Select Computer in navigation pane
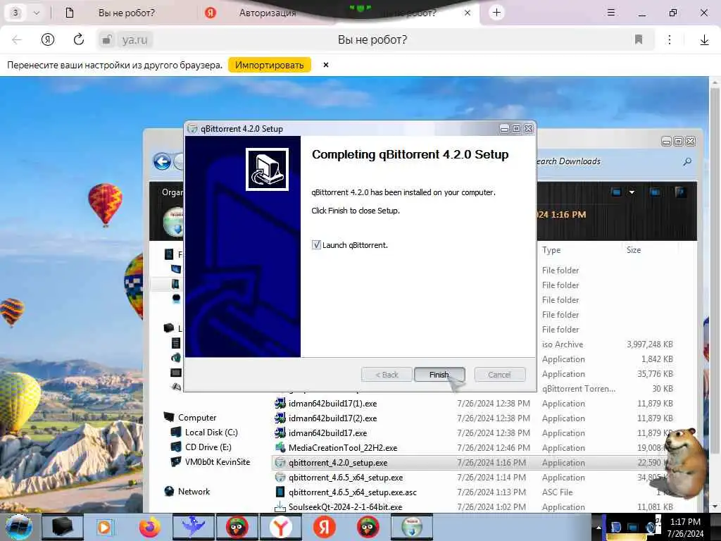Image resolution: width=721 pixels, height=541 pixels. point(197,418)
